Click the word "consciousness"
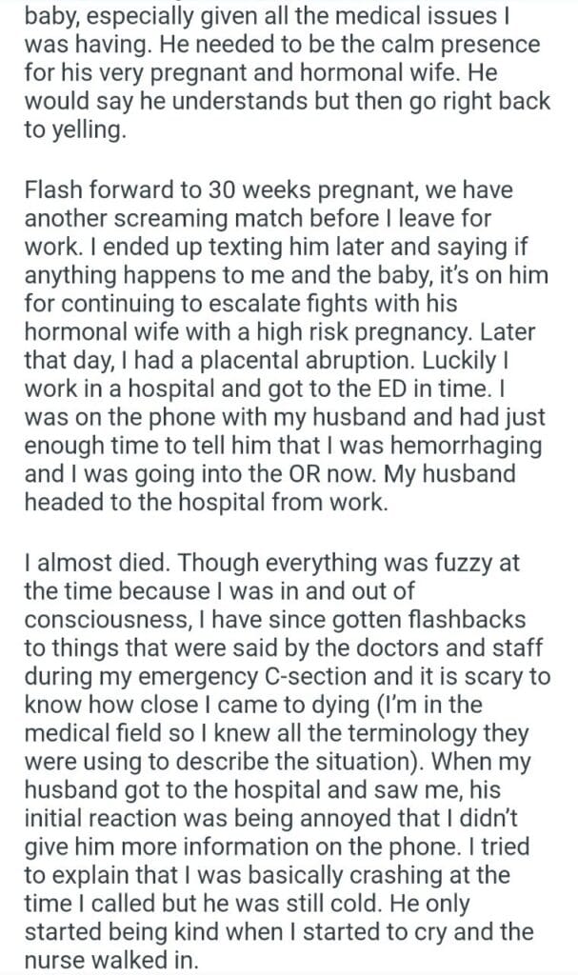This screenshot has height=975, width=578. [117, 620]
